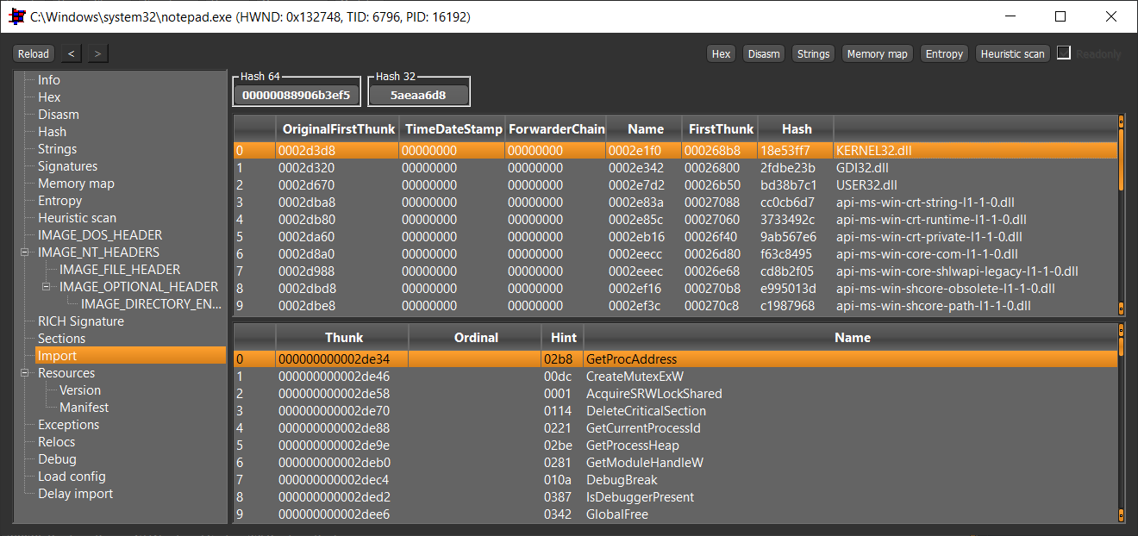This screenshot has width=1138, height=536.
Task: Click the DLL table vertical scrollbar
Action: pyautogui.click(x=1121, y=215)
